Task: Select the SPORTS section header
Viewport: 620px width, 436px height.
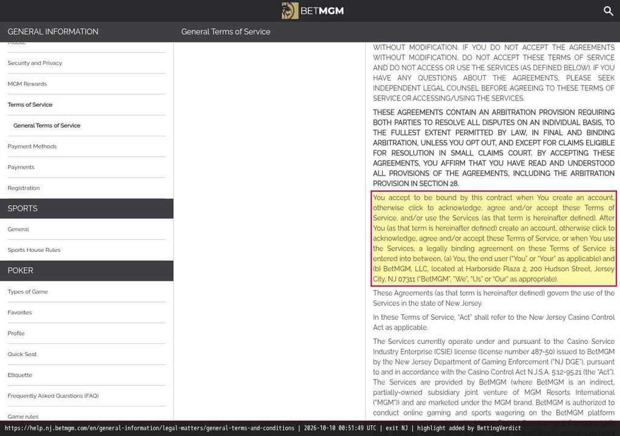Action: click(87, 208)
